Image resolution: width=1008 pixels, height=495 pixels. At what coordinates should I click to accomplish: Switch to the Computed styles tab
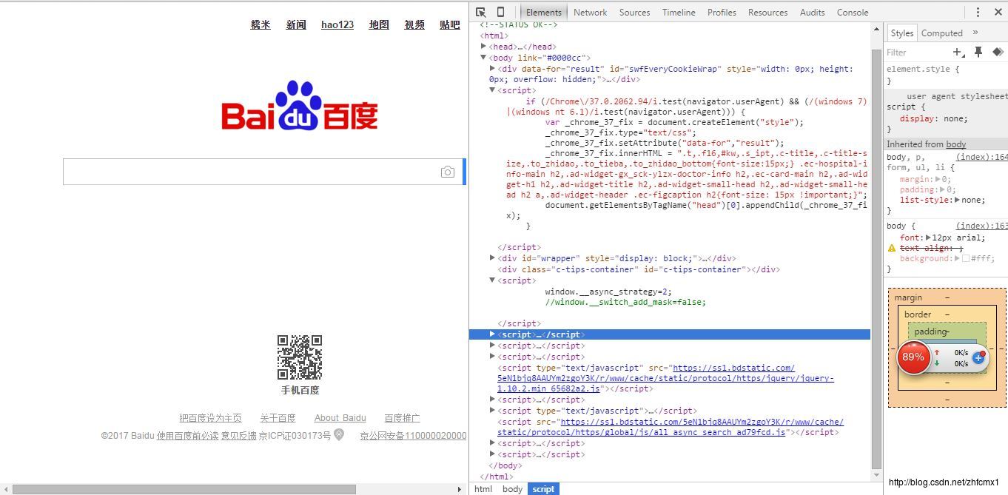coord(941,33)
